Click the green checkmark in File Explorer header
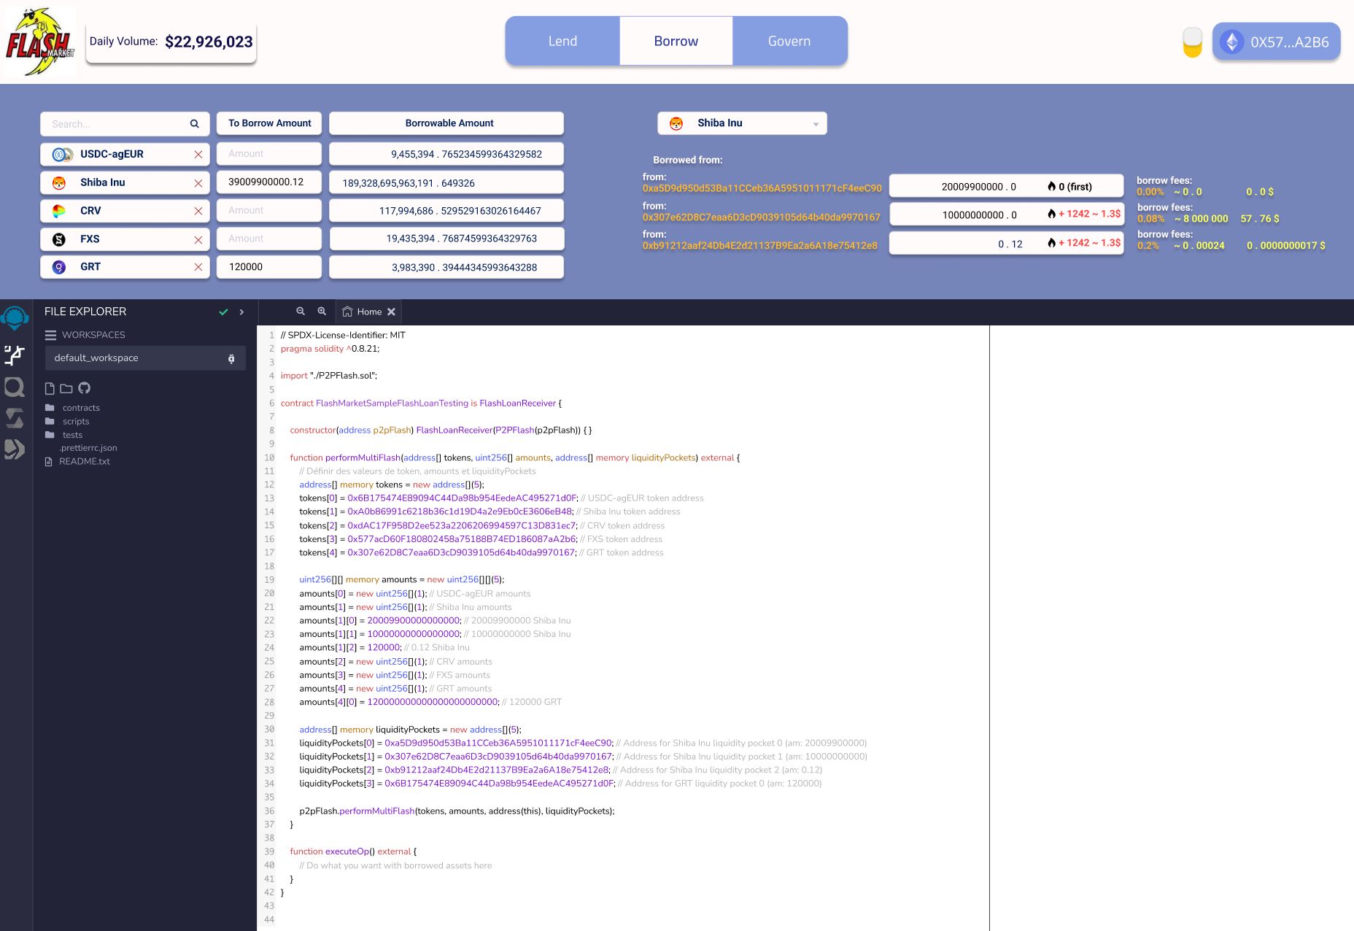Viewport: 1354px width, 931px height. click(223, 312)
